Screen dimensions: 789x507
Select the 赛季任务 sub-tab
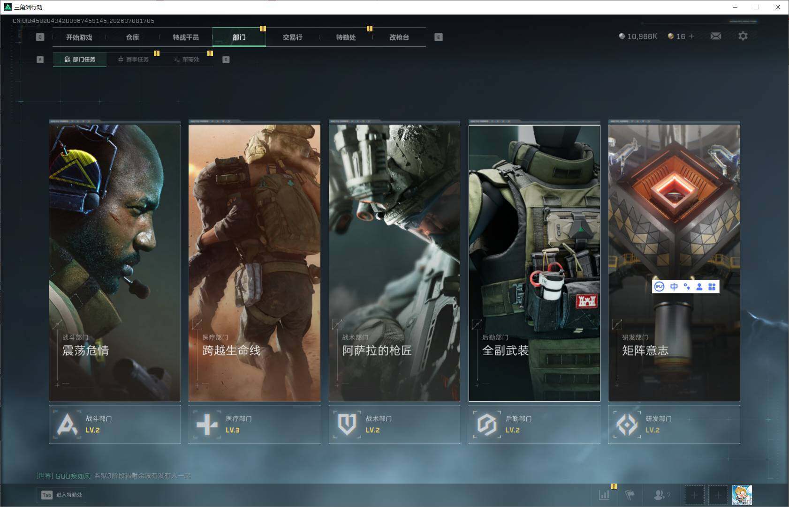pos(133,60)
